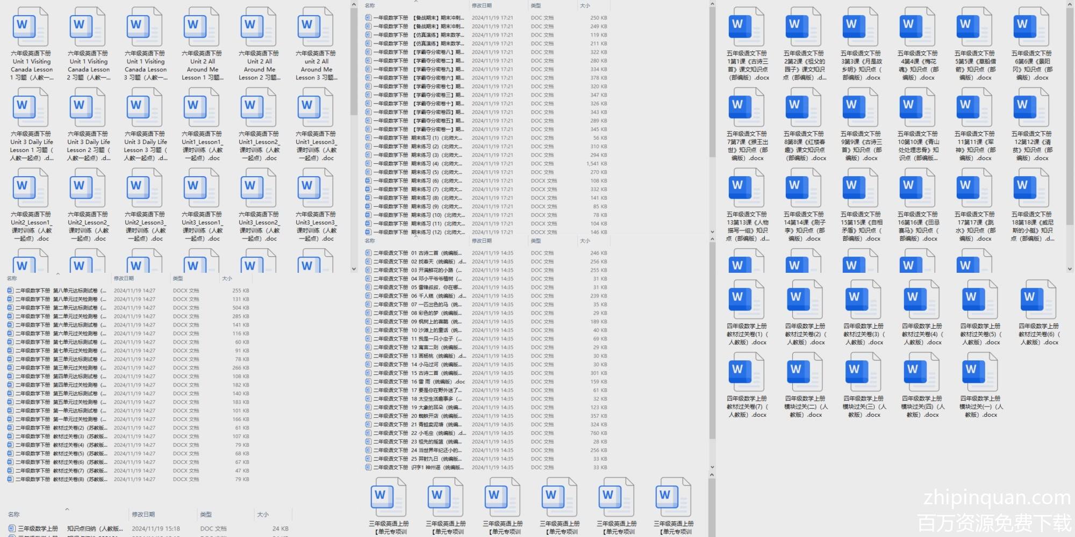Select the 四年级数学上册 模块过关(四) document icon
The height and width of the screenshot is (537, 1075).
921,372
